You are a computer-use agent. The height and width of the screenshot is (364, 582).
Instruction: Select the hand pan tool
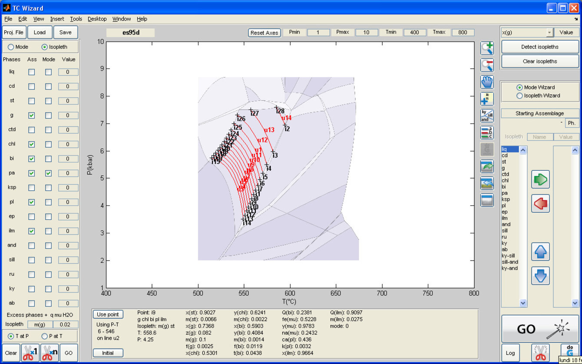486,82
